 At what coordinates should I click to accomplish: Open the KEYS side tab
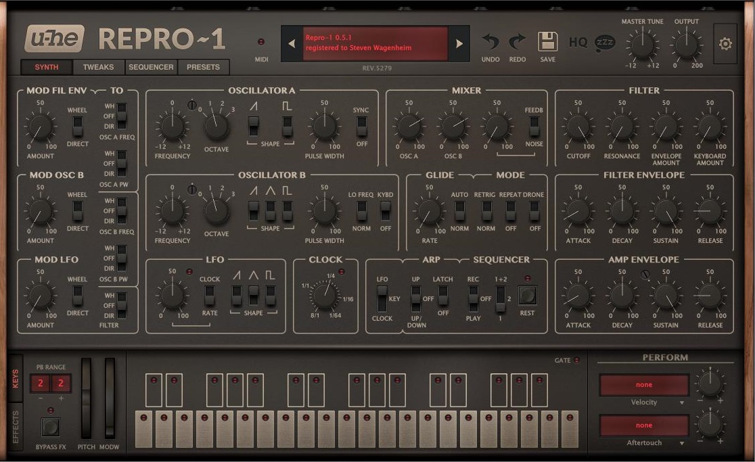(x=15, y=379)
